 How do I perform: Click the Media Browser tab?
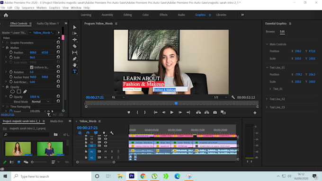pos(56,121)
